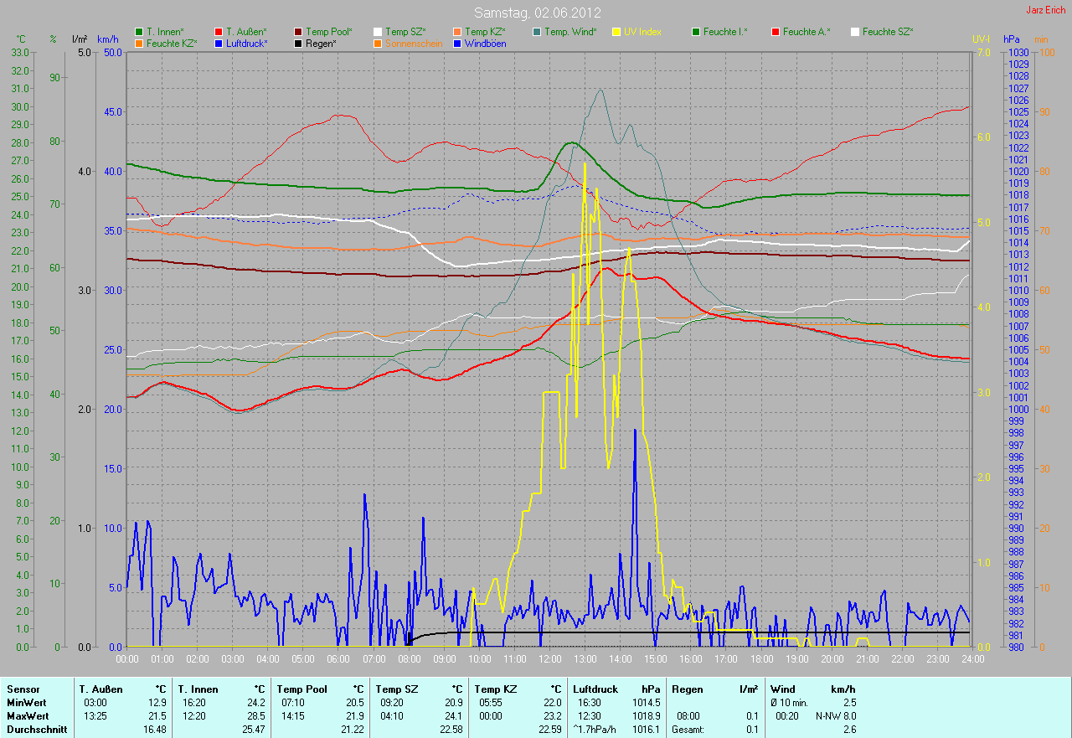Click the km/h axis unit label
The image size is (1072, 738).
[108, 39]
